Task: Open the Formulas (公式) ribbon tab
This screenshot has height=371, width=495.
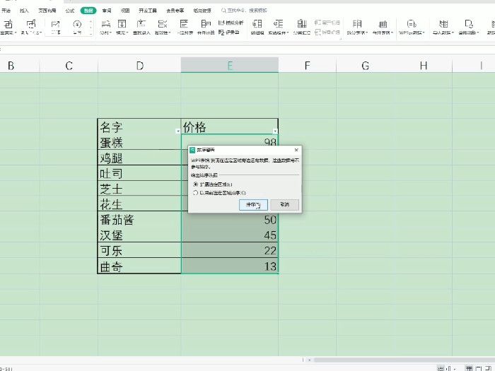Action: click(70, 11)
